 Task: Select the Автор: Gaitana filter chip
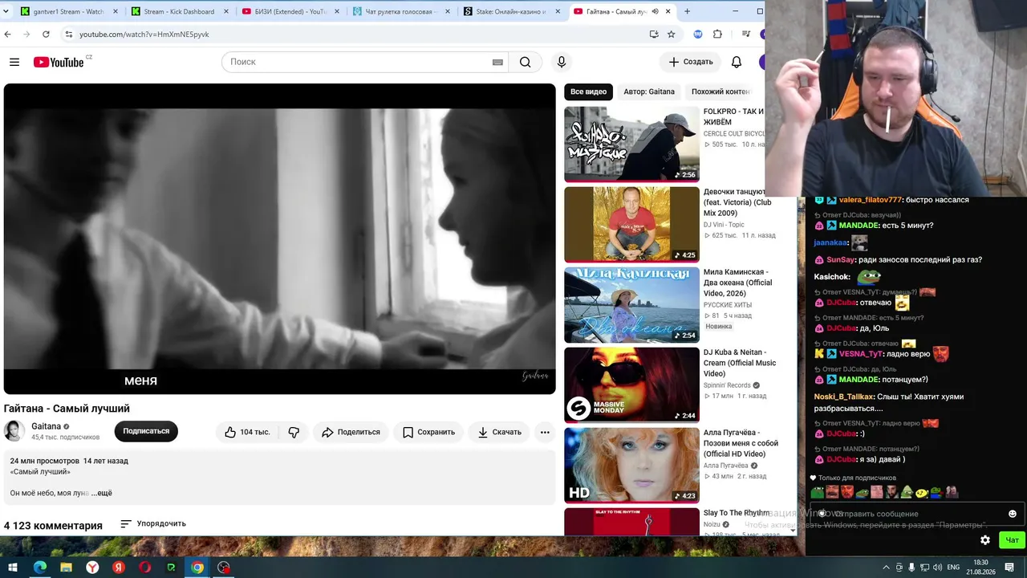pos(649,92)
